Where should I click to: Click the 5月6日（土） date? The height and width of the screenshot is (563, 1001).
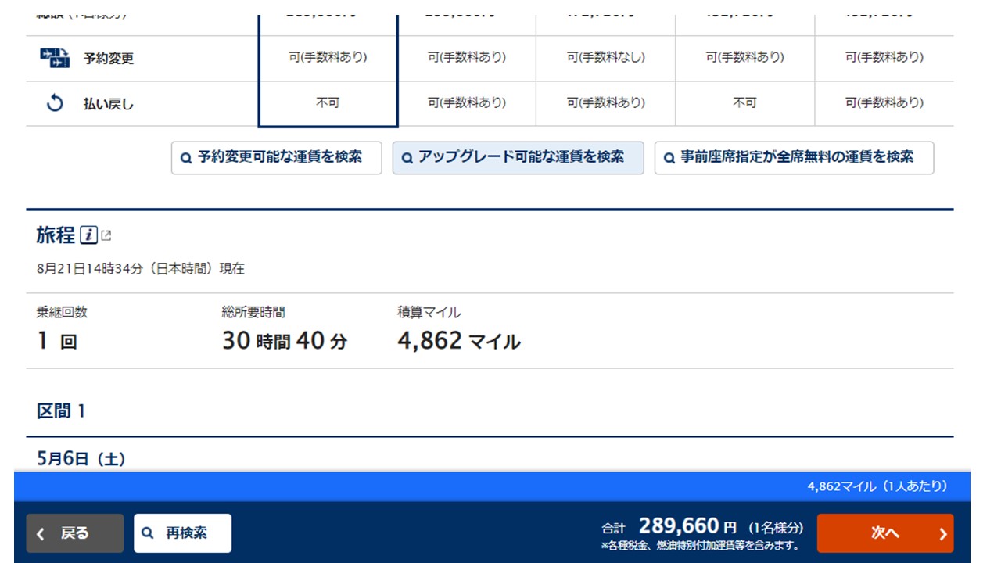coord(81,459)
